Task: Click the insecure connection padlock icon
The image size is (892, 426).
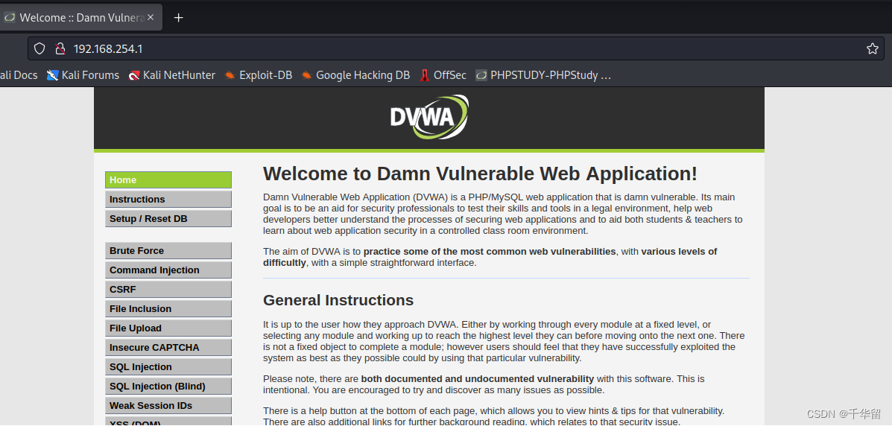Action: click(60, 49)
